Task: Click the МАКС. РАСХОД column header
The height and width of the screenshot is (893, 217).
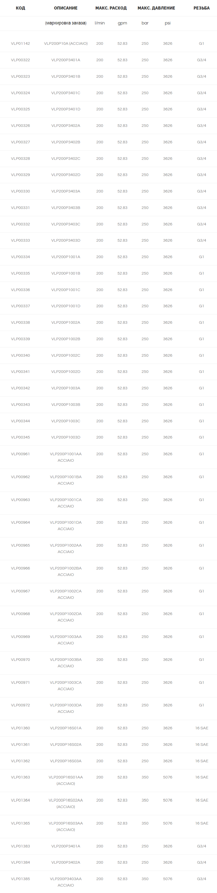Action: [x=111, y=8]
